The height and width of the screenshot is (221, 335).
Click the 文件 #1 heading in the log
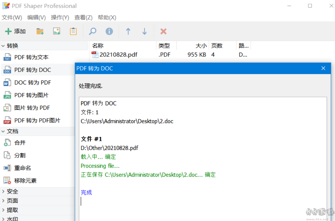click(x=91, y=139)
